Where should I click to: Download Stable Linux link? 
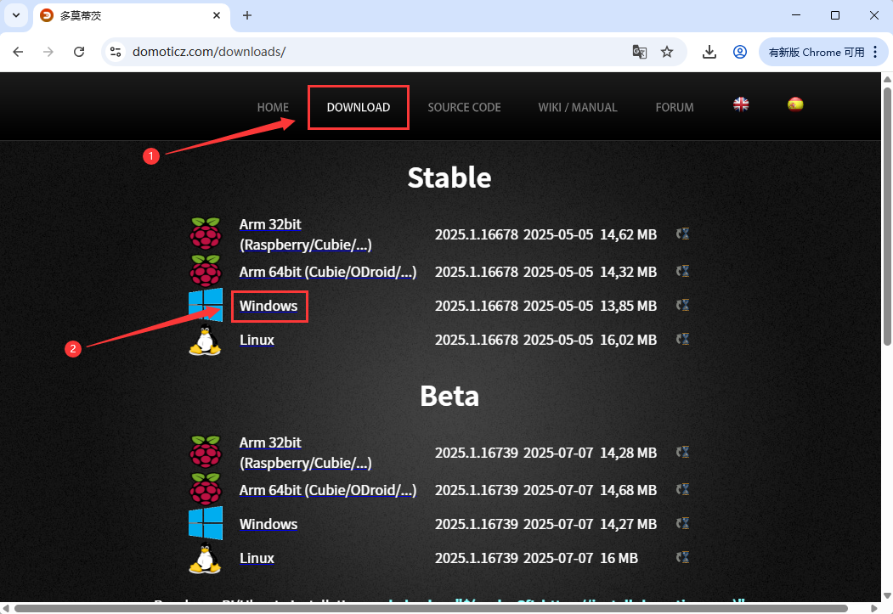click(x=257, y=341)
